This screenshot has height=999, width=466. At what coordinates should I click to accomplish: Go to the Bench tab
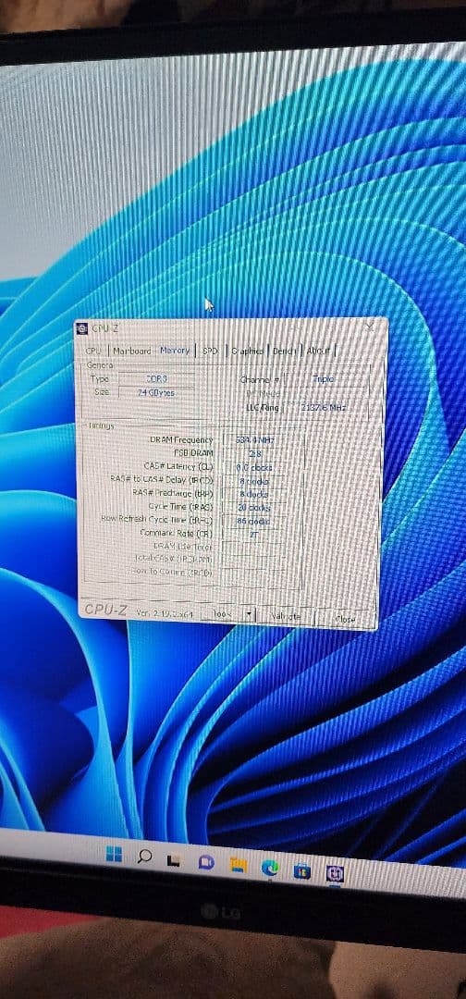(284, 351)
